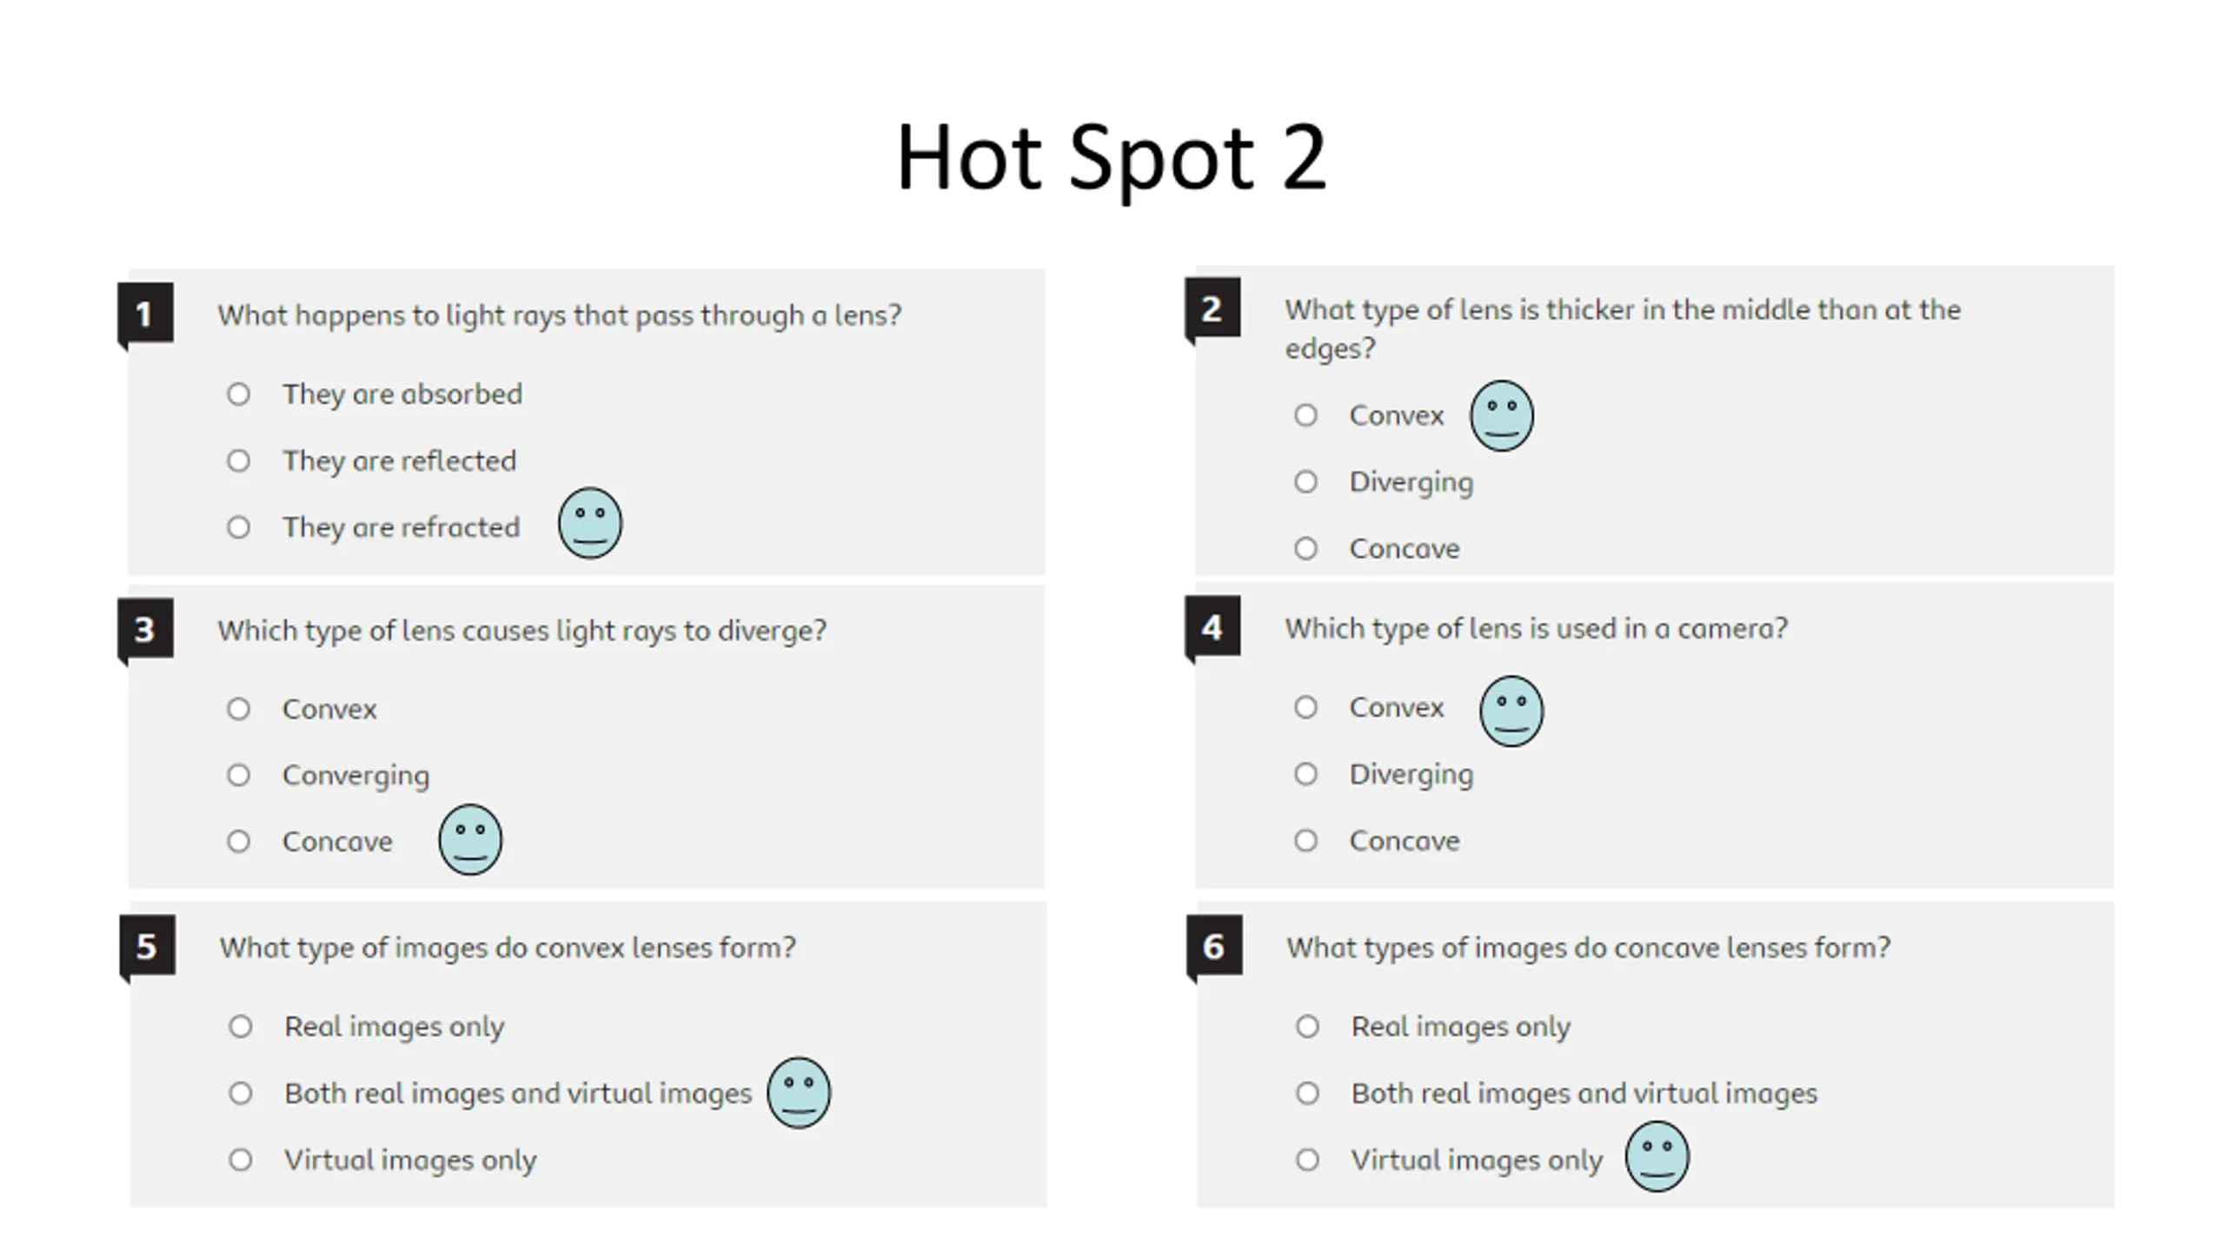Screen dimensions: 2225x1251
Task: Click the smiley face next to Convex in question 2
Action: coord(1501,415)
